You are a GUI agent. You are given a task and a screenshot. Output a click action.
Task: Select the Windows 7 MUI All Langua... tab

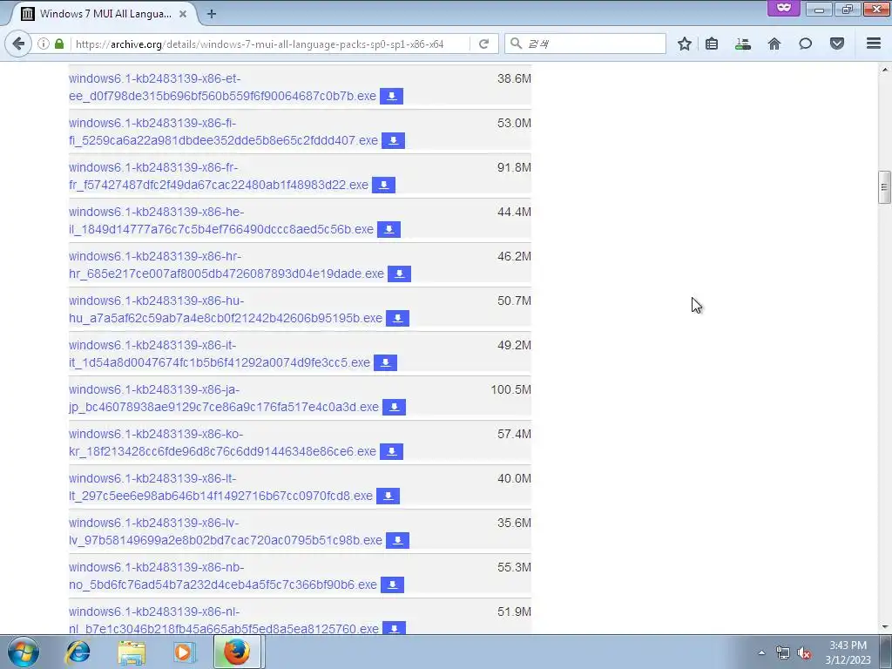click(x=105, y=14)
